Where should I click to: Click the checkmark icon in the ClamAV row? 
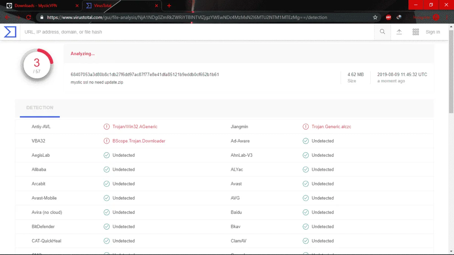pos(306,241)
